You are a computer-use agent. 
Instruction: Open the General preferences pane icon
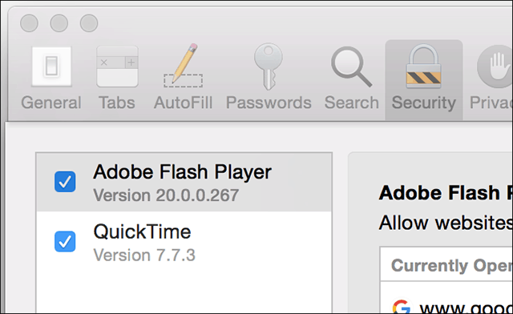(51, 66)
